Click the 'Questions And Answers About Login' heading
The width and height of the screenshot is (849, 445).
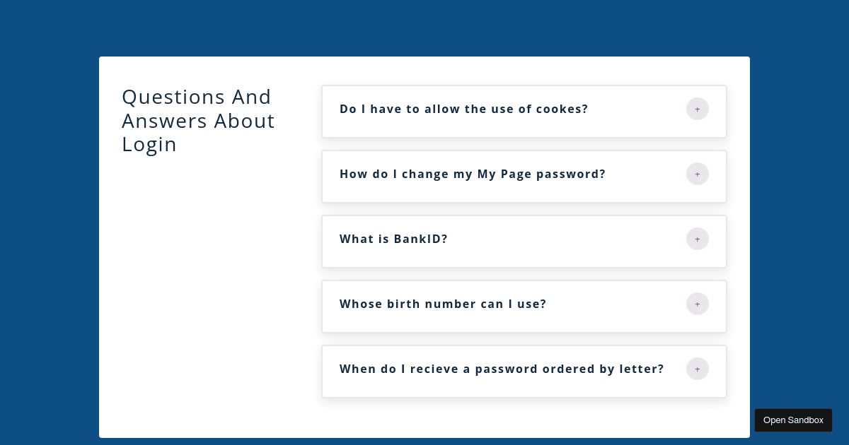coord(198,121)
